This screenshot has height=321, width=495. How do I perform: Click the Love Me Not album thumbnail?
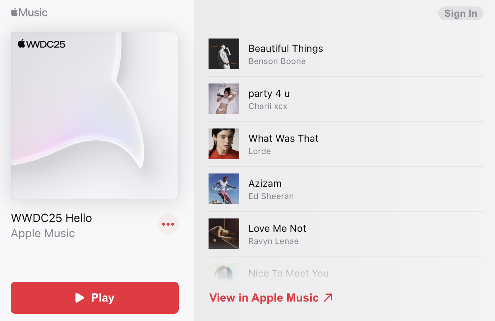224,234
